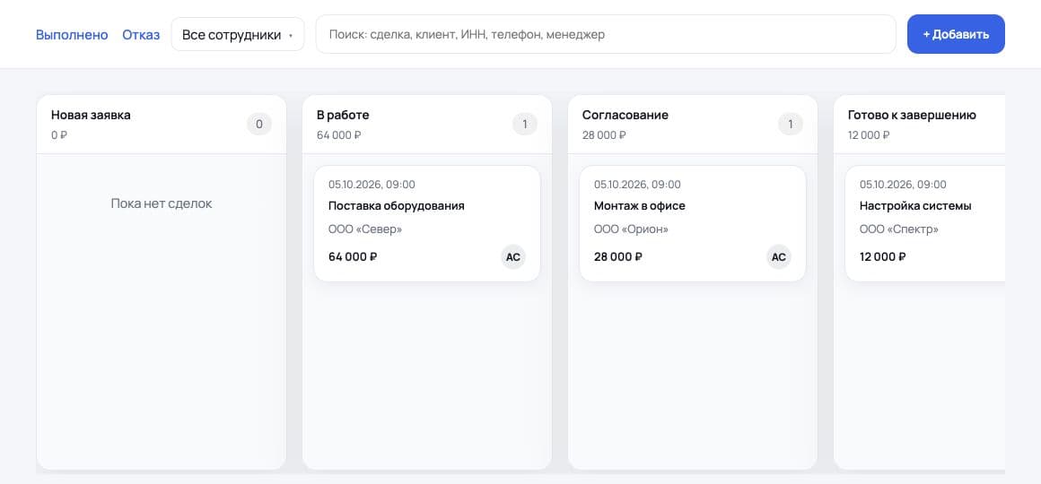Click the bold 64 000 ₽ amount on card
The image size is (1041, 484).
[x=353, y=256]
